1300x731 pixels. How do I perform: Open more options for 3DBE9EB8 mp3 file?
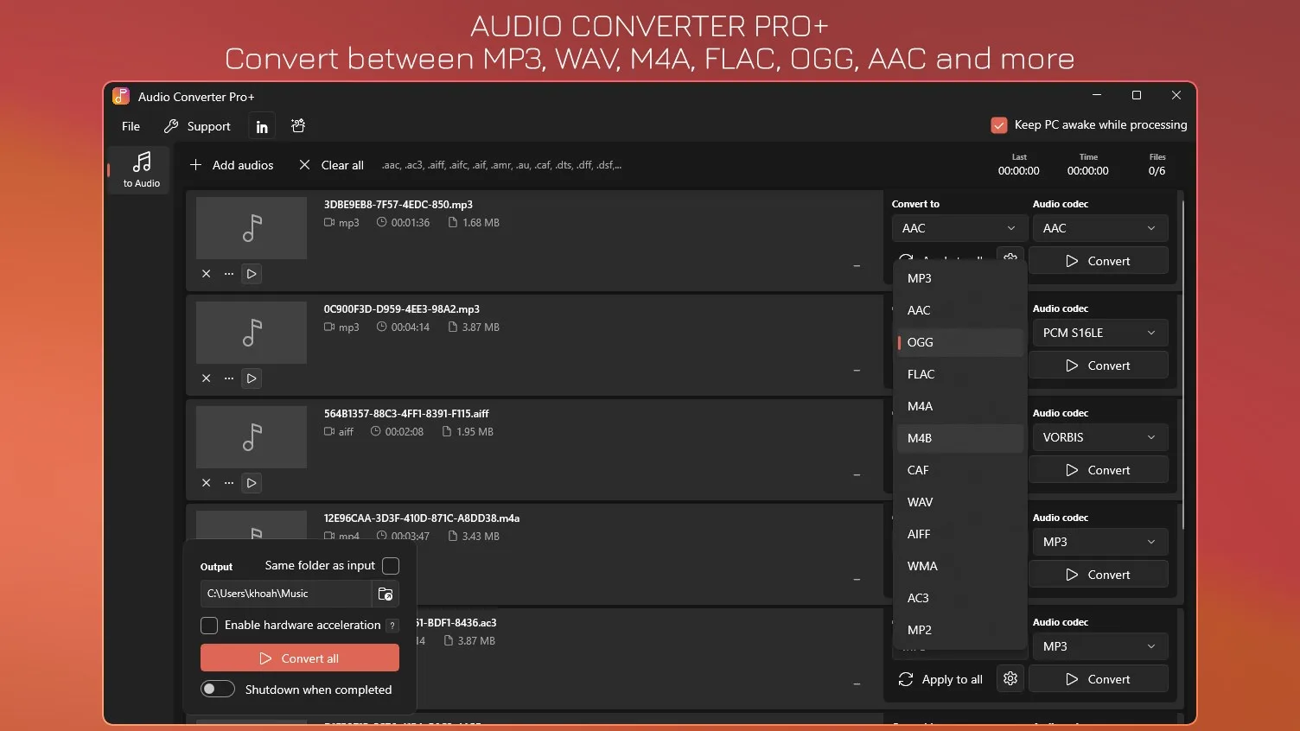[229, 274]
